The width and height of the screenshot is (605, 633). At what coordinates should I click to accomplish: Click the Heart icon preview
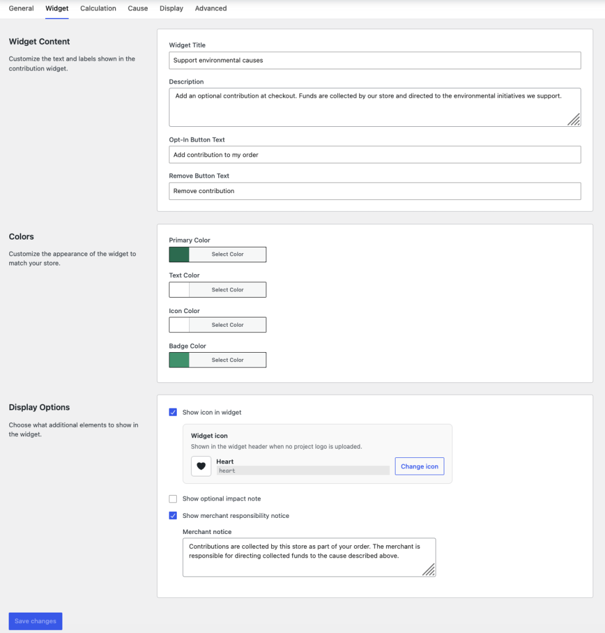[201, 467]
